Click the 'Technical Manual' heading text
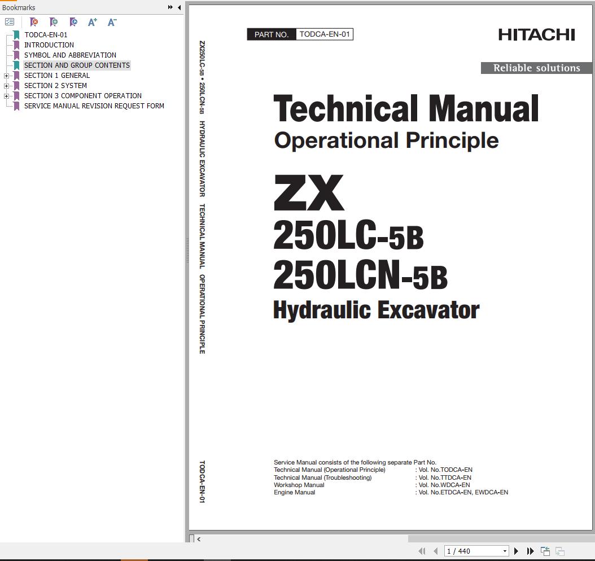 (x=406, y=109)
